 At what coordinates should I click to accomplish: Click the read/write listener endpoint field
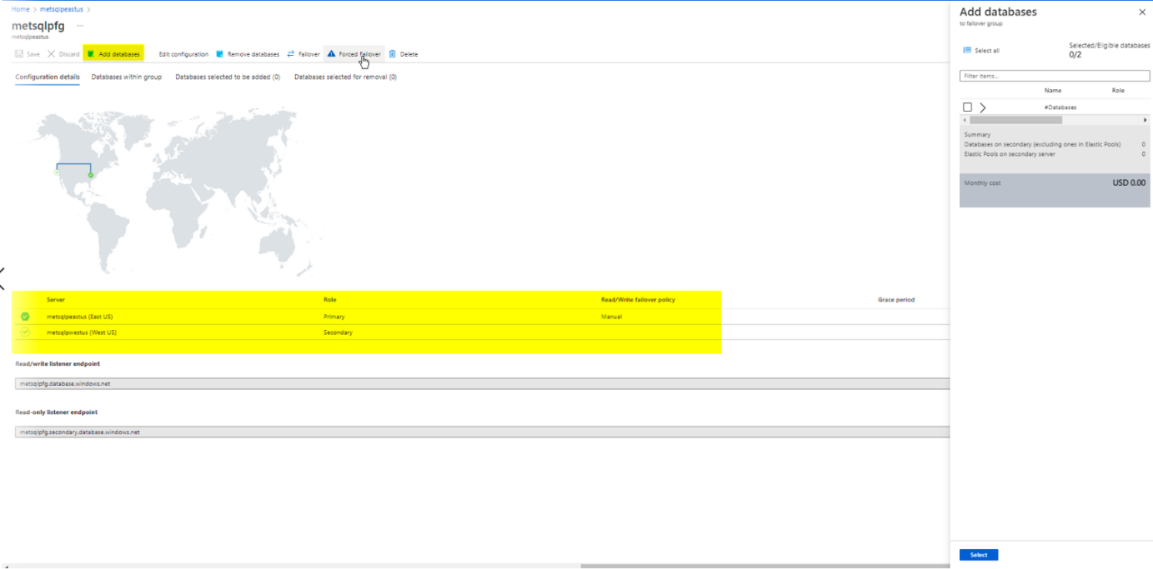pos(483,384)
